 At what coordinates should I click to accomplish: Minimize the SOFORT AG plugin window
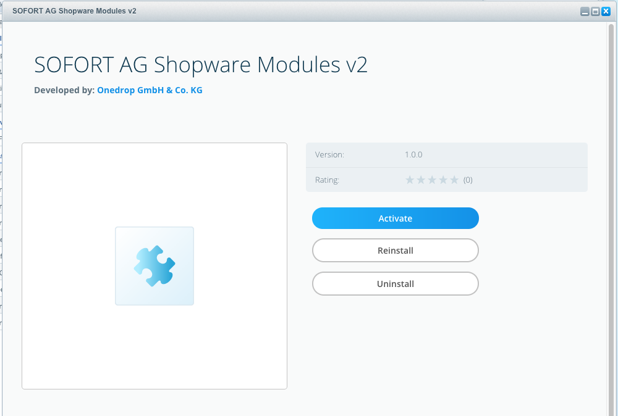tap(585, 12)
